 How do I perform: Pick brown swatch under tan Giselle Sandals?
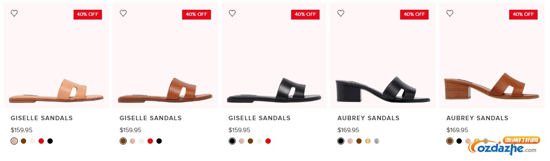(23, 141)
